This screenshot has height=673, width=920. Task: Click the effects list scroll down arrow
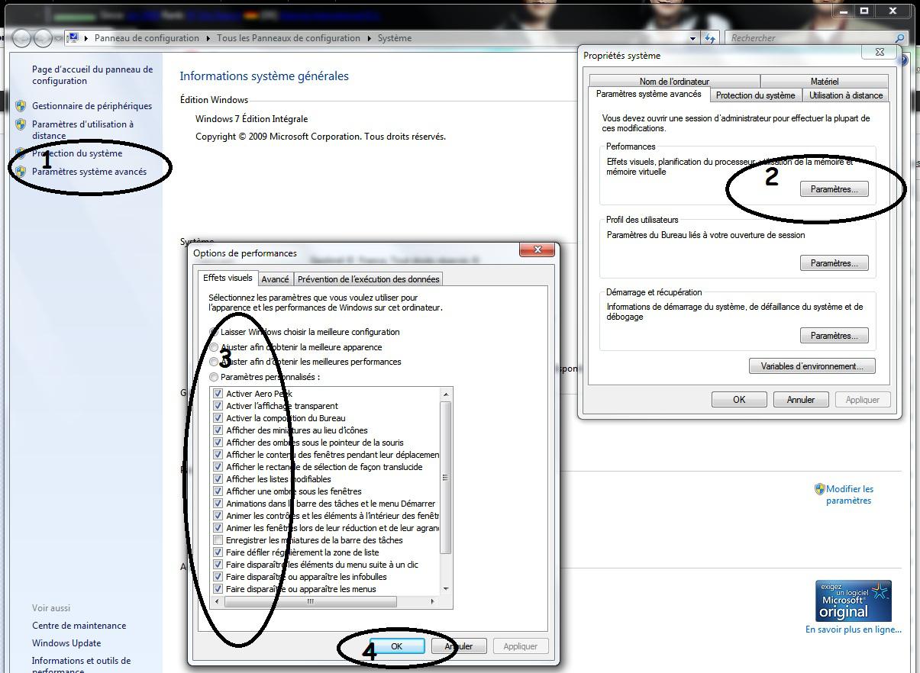[x=446, y=589]
